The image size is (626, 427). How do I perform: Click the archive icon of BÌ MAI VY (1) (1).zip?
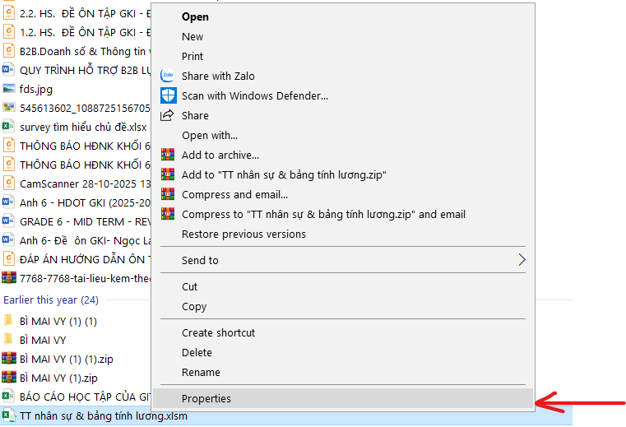coord(9,358)
